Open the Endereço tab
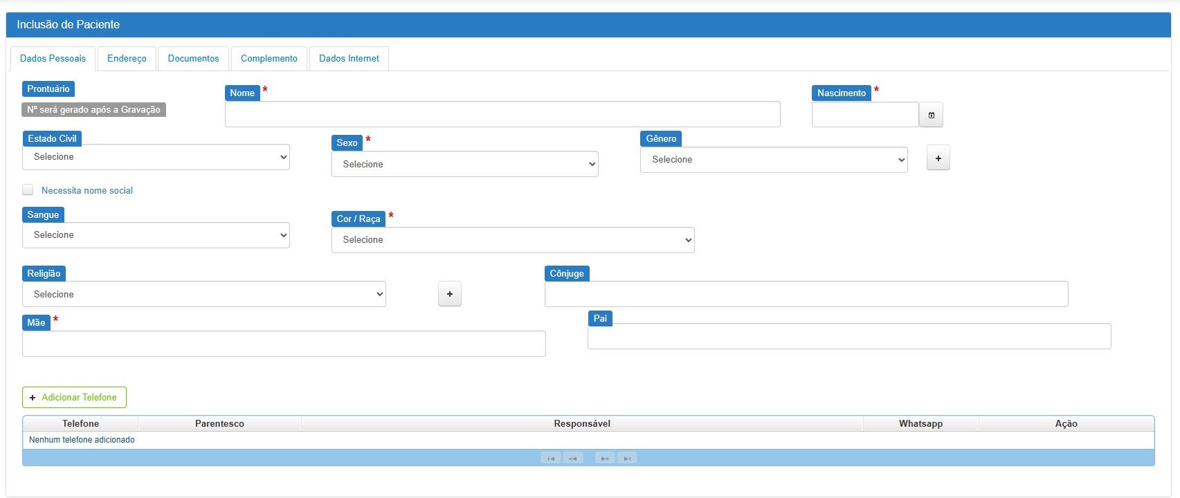This screenshot has height=498, width=1180. 127,59
